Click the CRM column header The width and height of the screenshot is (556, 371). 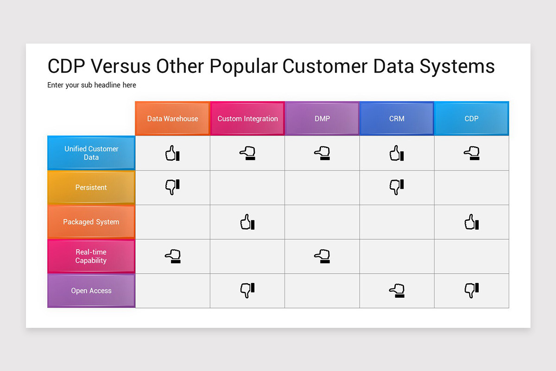click(x=397, y=118)
